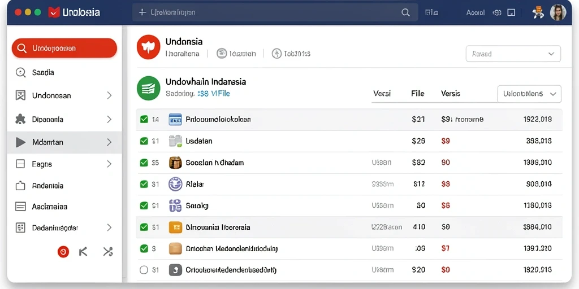Viewport: 579px width, 289px height.
Task: Expand the Undonosan sidebar chevron
Action: (109, 95)
